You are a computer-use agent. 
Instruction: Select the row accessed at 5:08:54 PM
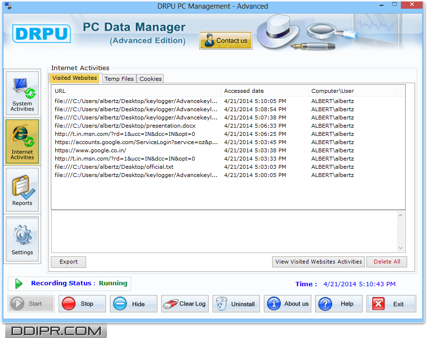point(228,109)
